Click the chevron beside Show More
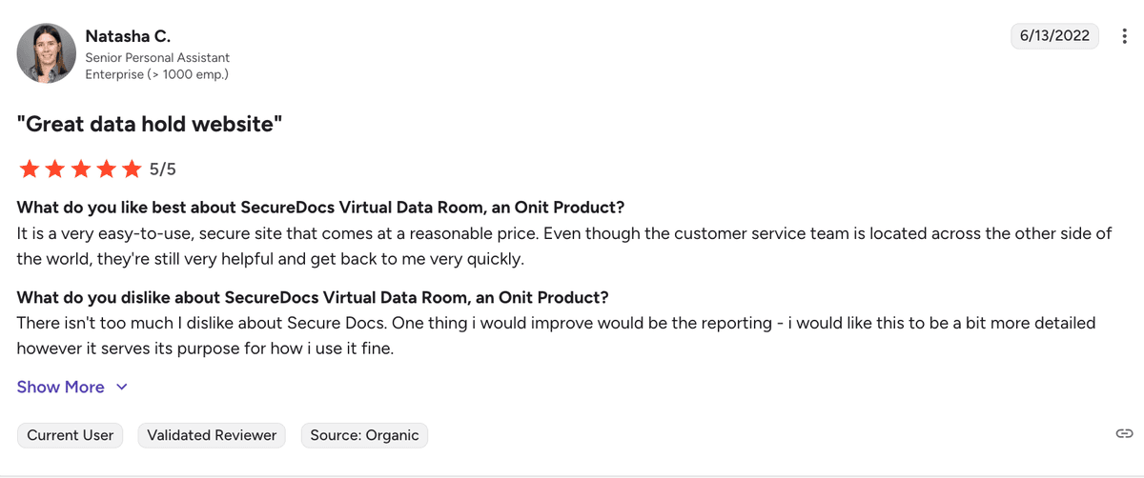 click(x=121, y=387)
